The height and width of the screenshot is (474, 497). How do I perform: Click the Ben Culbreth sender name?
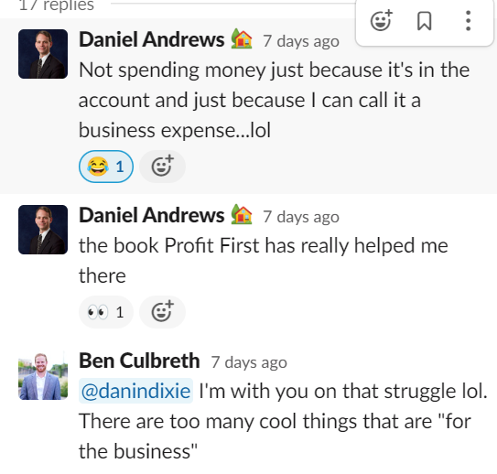139,361
